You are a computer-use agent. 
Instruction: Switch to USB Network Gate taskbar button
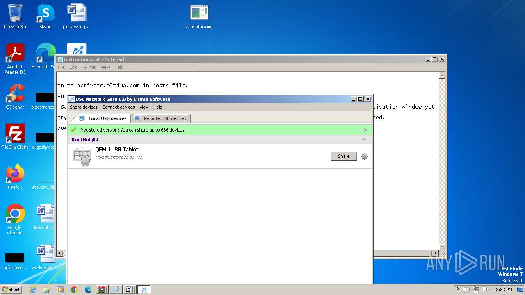[x=144, y=290]
